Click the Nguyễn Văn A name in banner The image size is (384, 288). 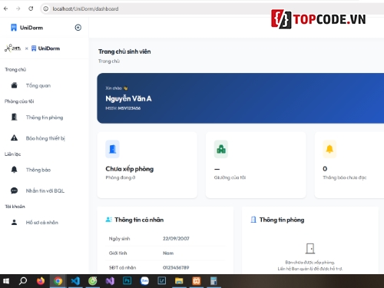click(x=128, y=98)
